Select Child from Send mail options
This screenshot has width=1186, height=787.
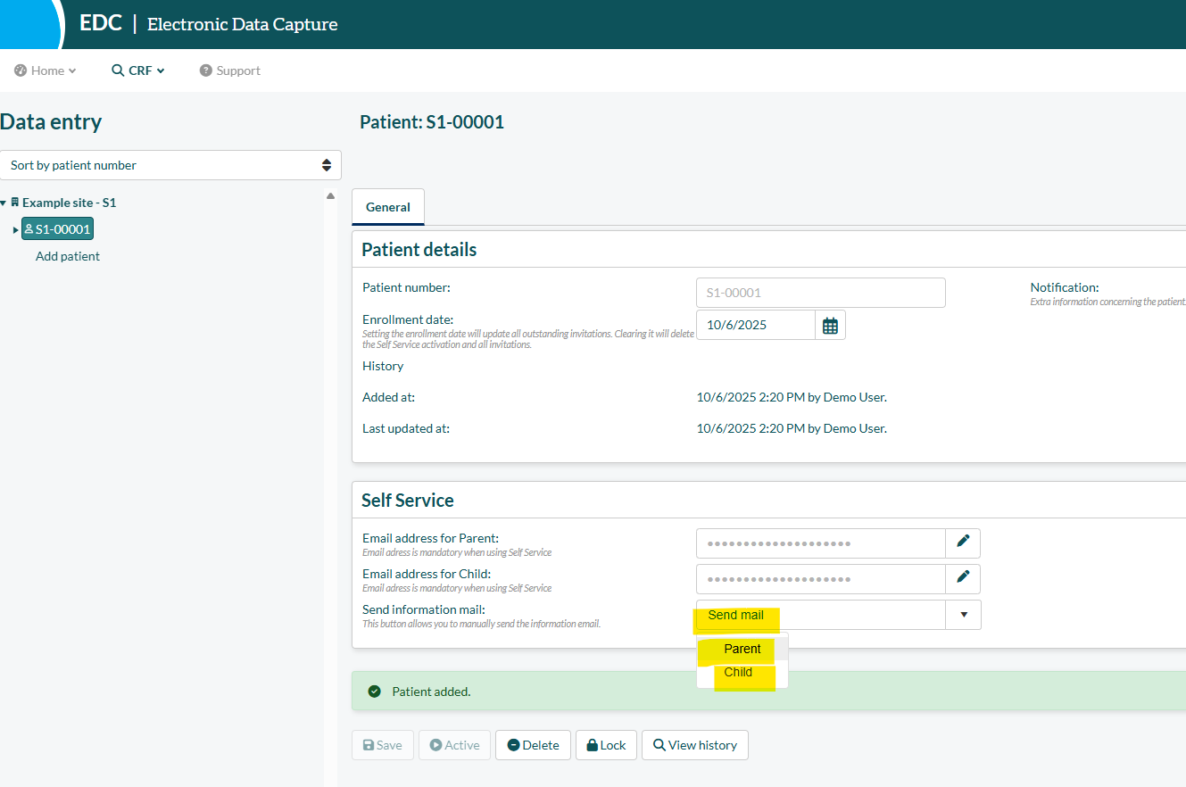tap(738, 672)
